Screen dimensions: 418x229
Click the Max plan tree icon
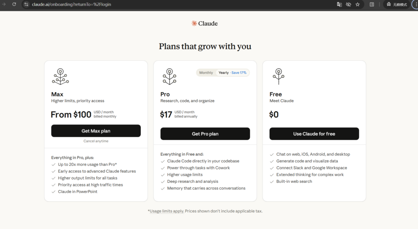click(x=60, y=76)
